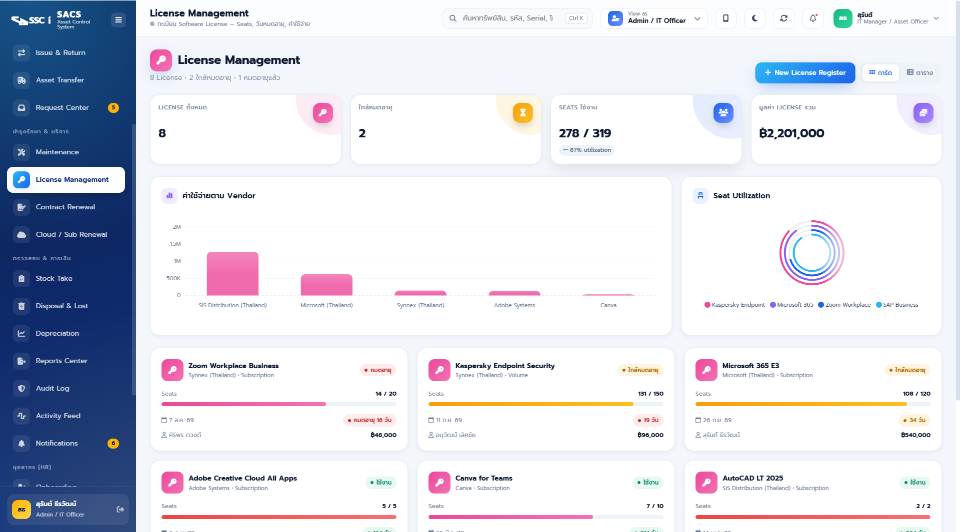Viewport: 960px width, 532px height.
Task: Toggle dark mode moon icon
Action: pyautogui.click(x=754, y=18)
